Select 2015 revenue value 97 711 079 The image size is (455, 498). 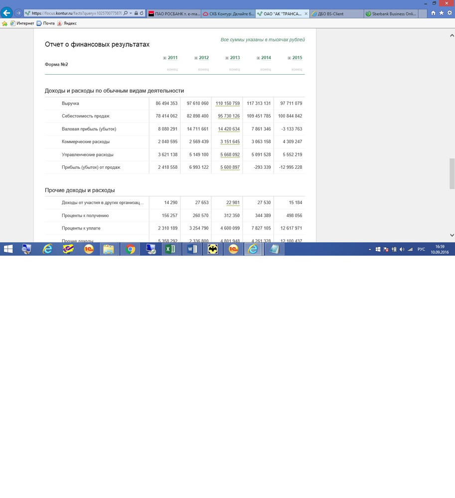(x=291, y=104)
